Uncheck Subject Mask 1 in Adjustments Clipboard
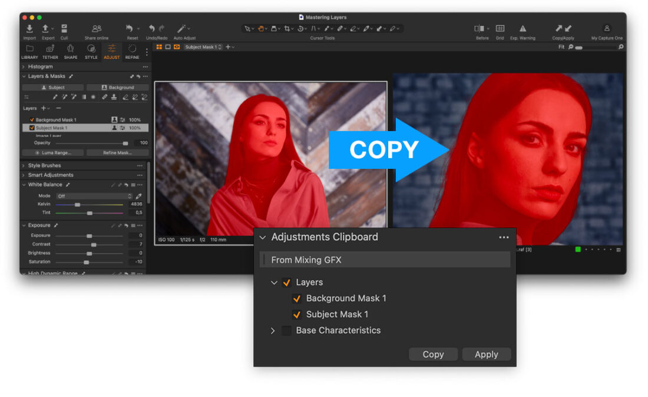The width and height of the screenshot is (648, 397). click(x=297, y=314)
